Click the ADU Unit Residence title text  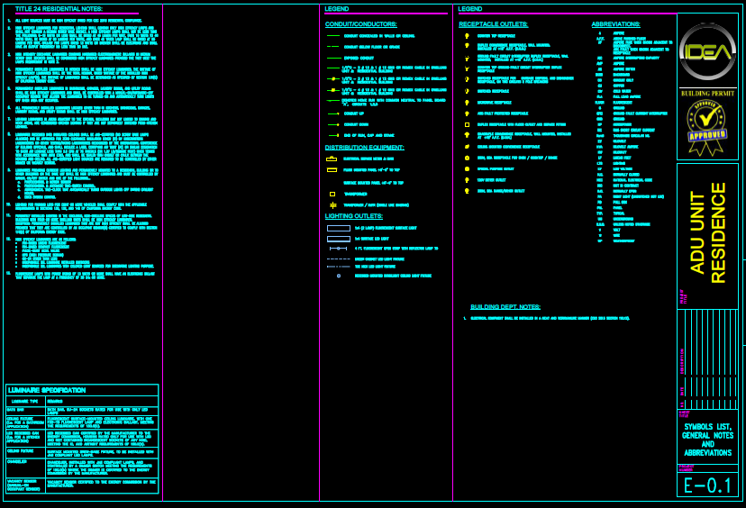tap(707, 234)
